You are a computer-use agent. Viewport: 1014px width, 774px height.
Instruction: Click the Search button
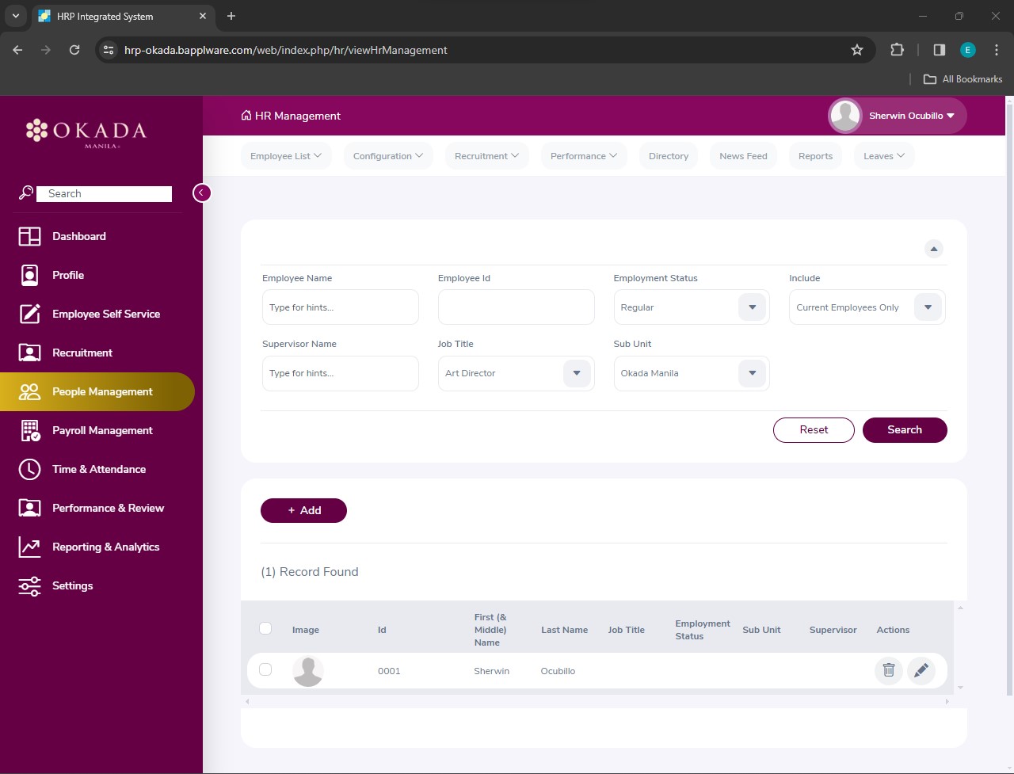904,429
